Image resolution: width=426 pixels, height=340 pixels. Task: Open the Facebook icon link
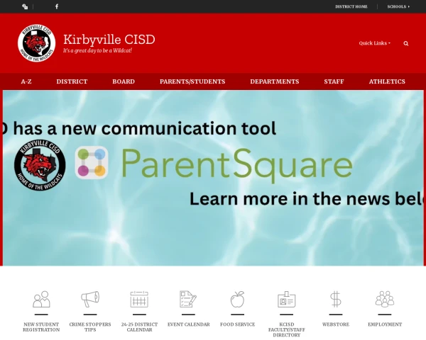(x=57, y=6)
